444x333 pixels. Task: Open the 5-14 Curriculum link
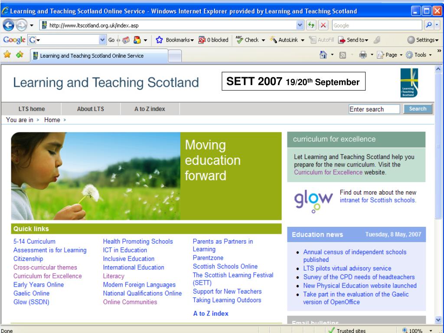[x=34, y=242]
